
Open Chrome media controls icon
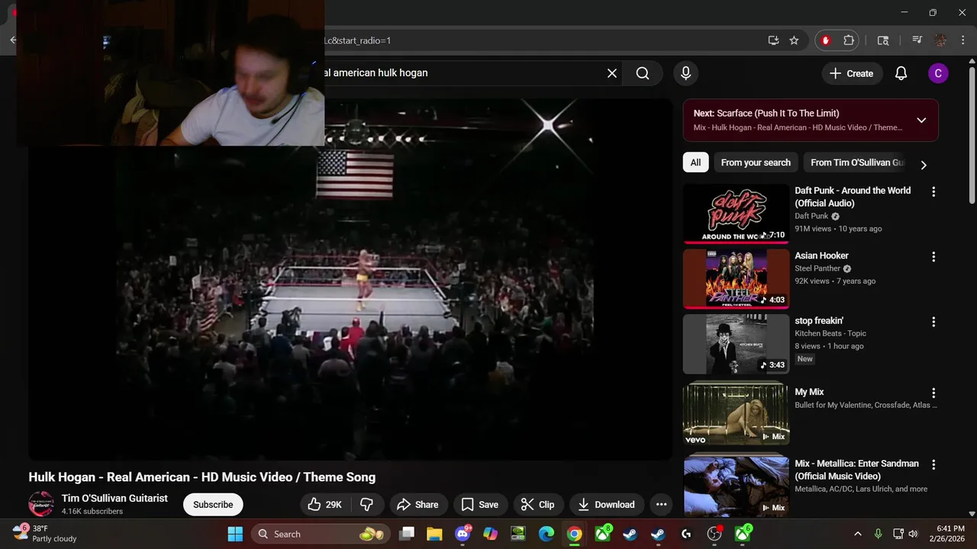click(917, 40)
